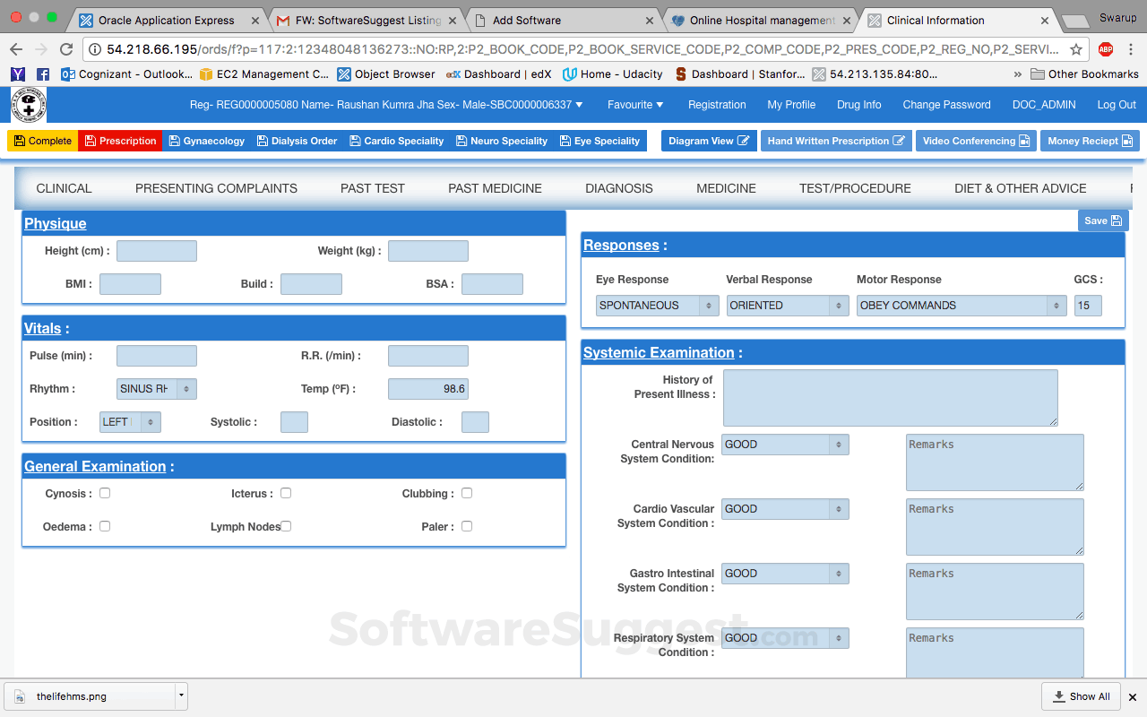Check the Clubbing option
Viewport: 1147px width, 717px height.
(x=466, y=493)
